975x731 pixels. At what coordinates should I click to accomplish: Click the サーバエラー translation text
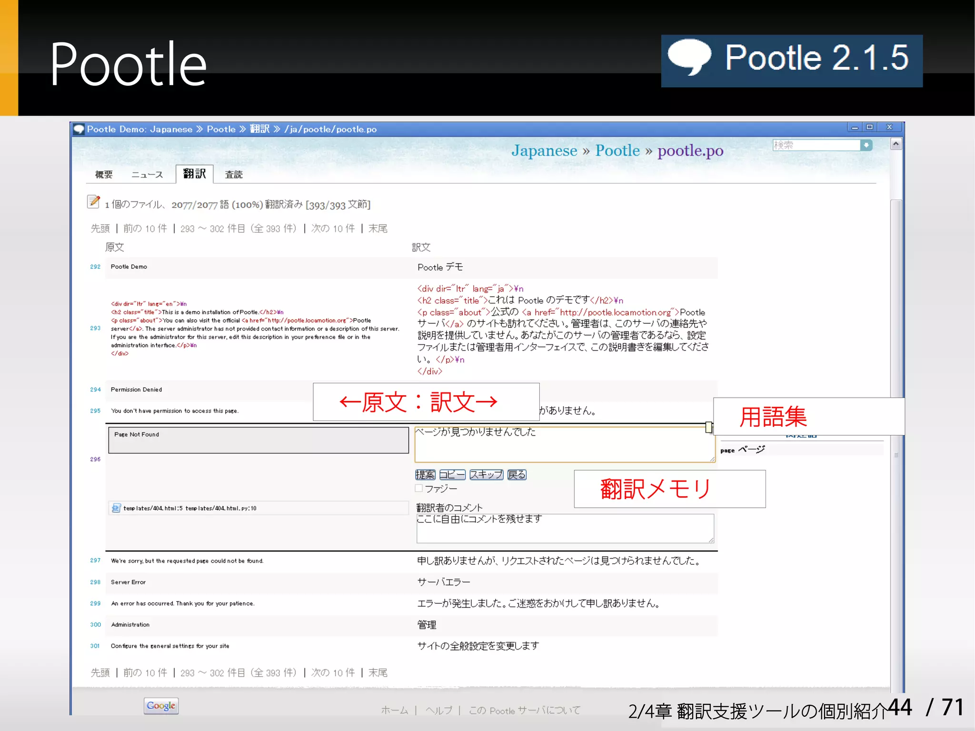[x=443, y=582]
